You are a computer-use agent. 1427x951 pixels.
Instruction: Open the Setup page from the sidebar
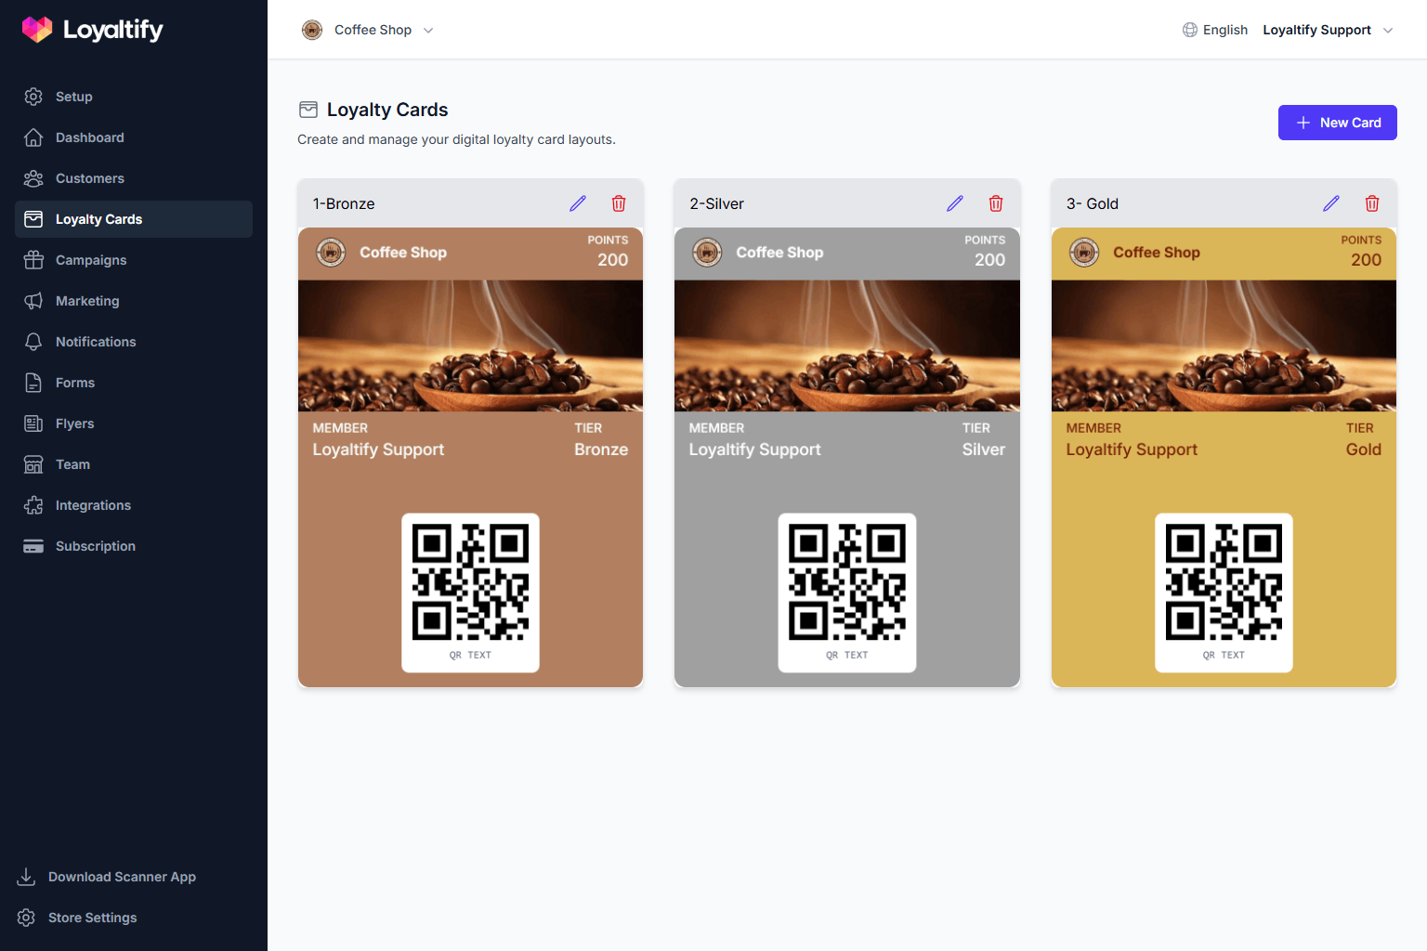coord(73,97)
